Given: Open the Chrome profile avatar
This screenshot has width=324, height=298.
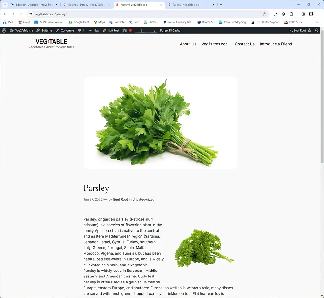Looking at the screenshot, I should pyautogui.click(x=311, y=14).
